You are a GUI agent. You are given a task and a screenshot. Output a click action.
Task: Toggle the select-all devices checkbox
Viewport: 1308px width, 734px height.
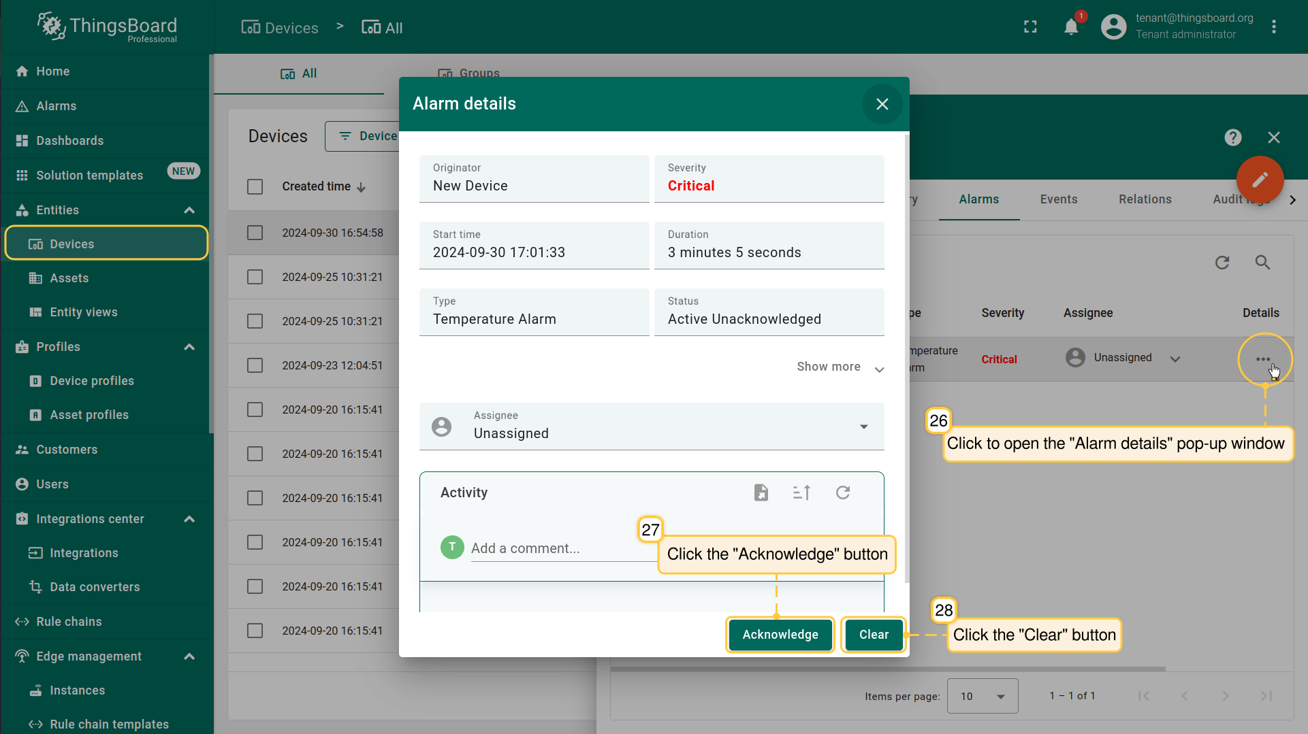coord(255,186)
